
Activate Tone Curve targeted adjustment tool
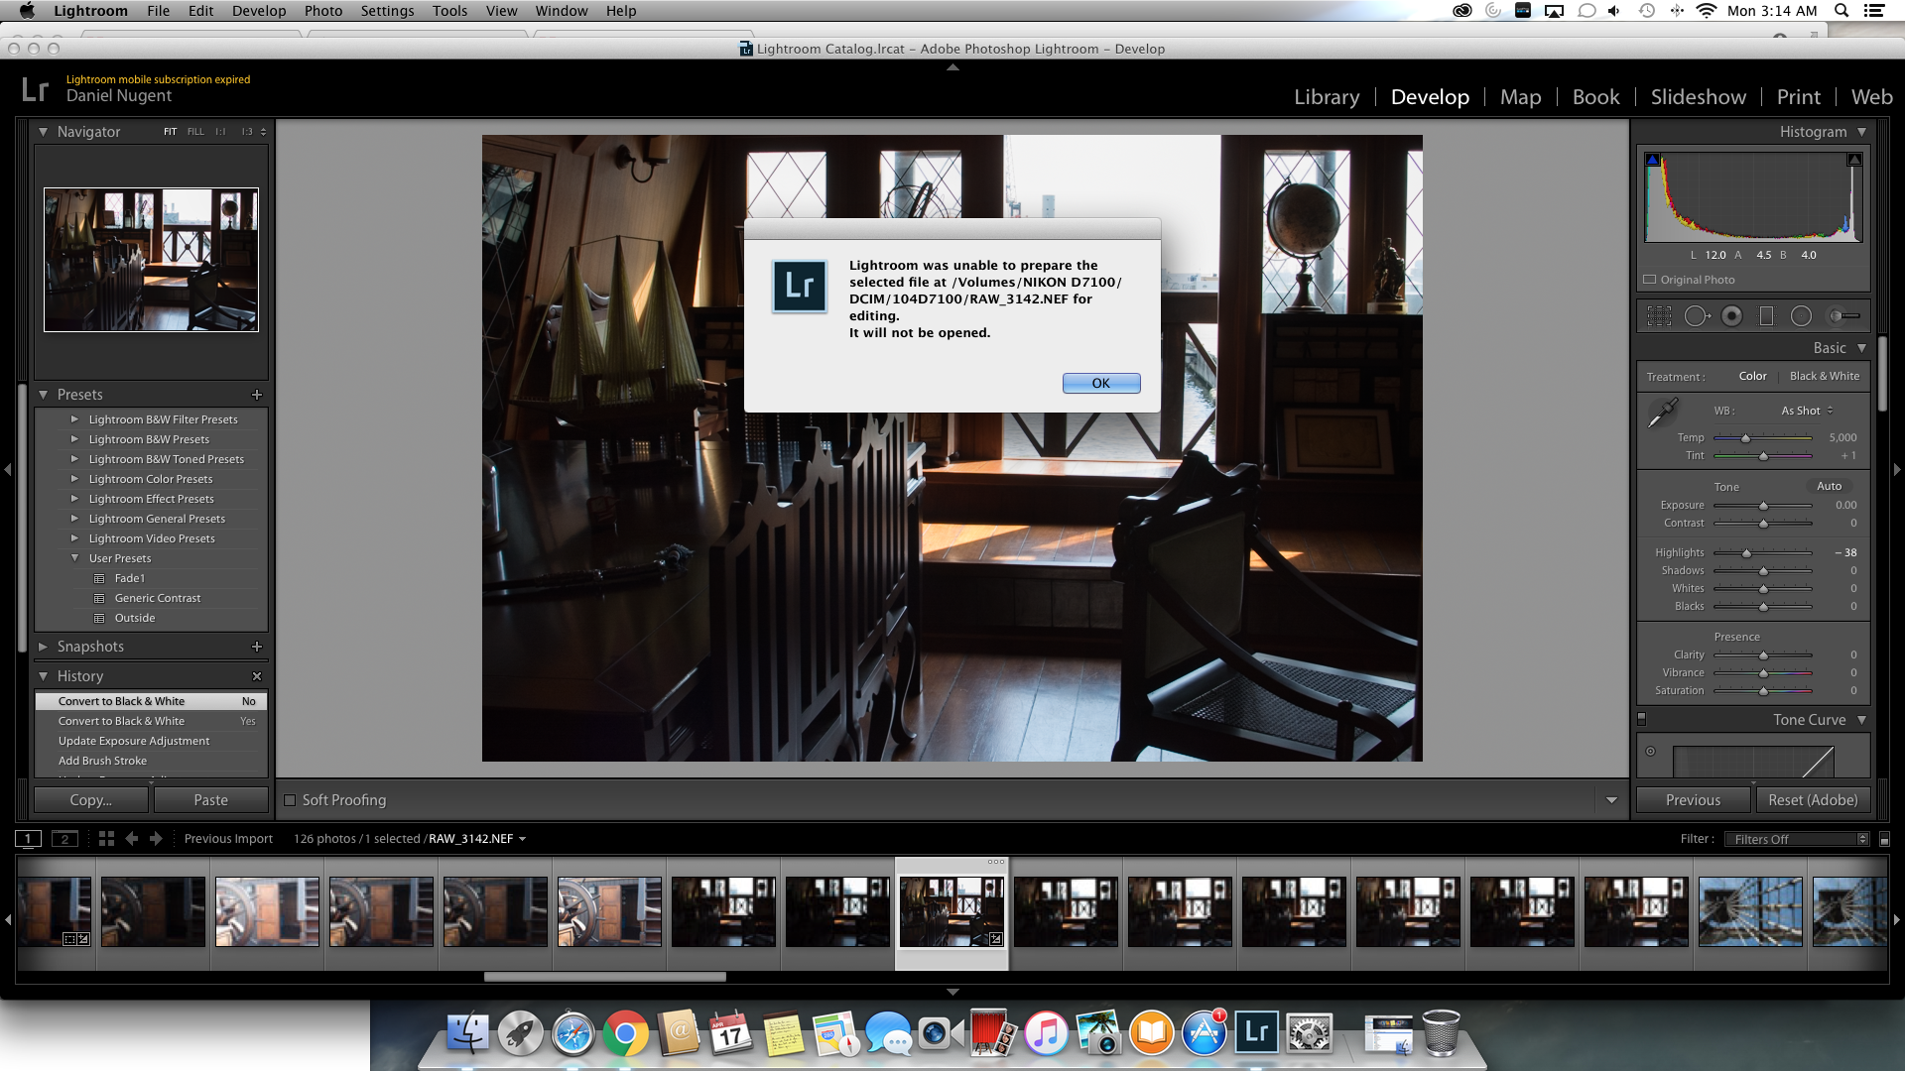(1651, 751)
